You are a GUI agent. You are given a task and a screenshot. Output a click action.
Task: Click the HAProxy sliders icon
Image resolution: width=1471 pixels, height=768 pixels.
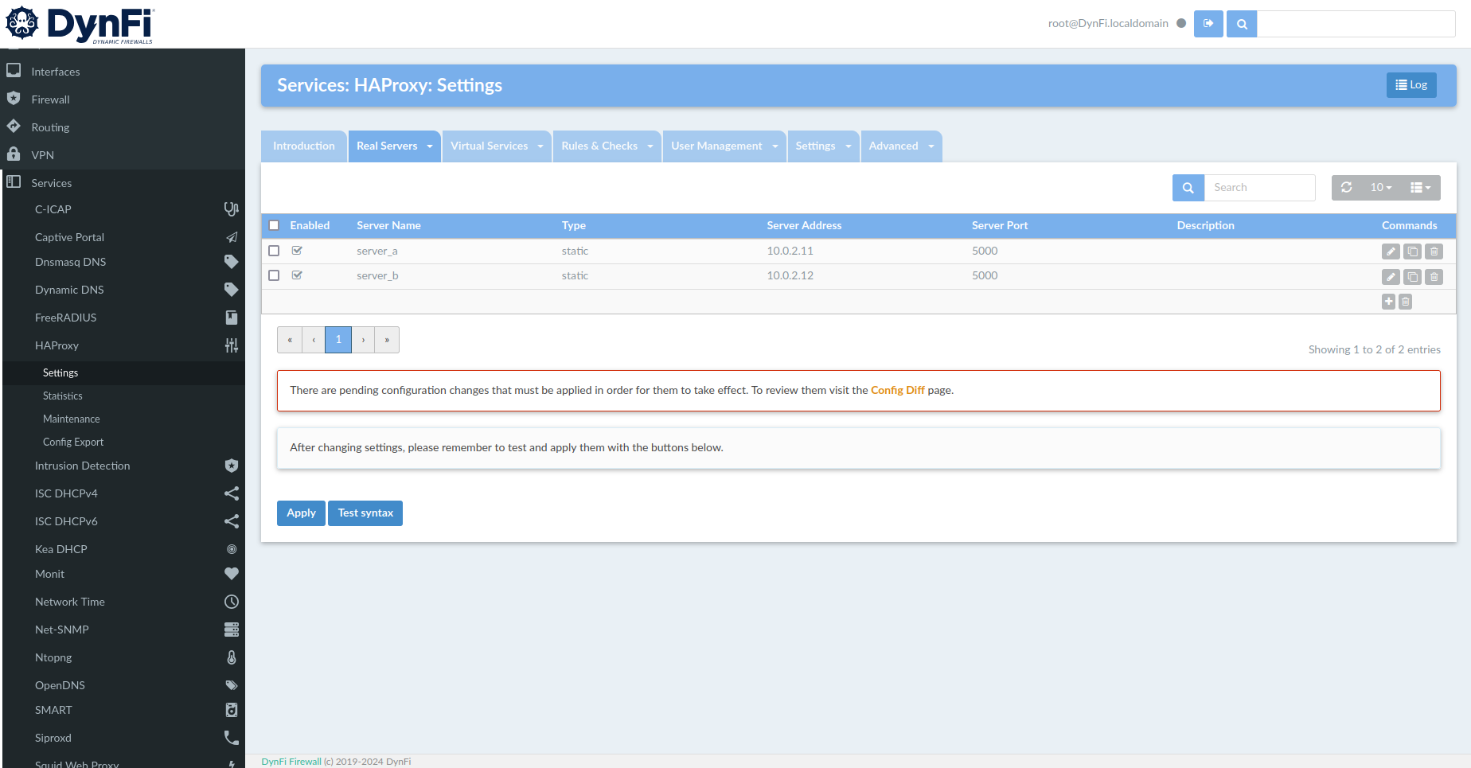point(231,345)
